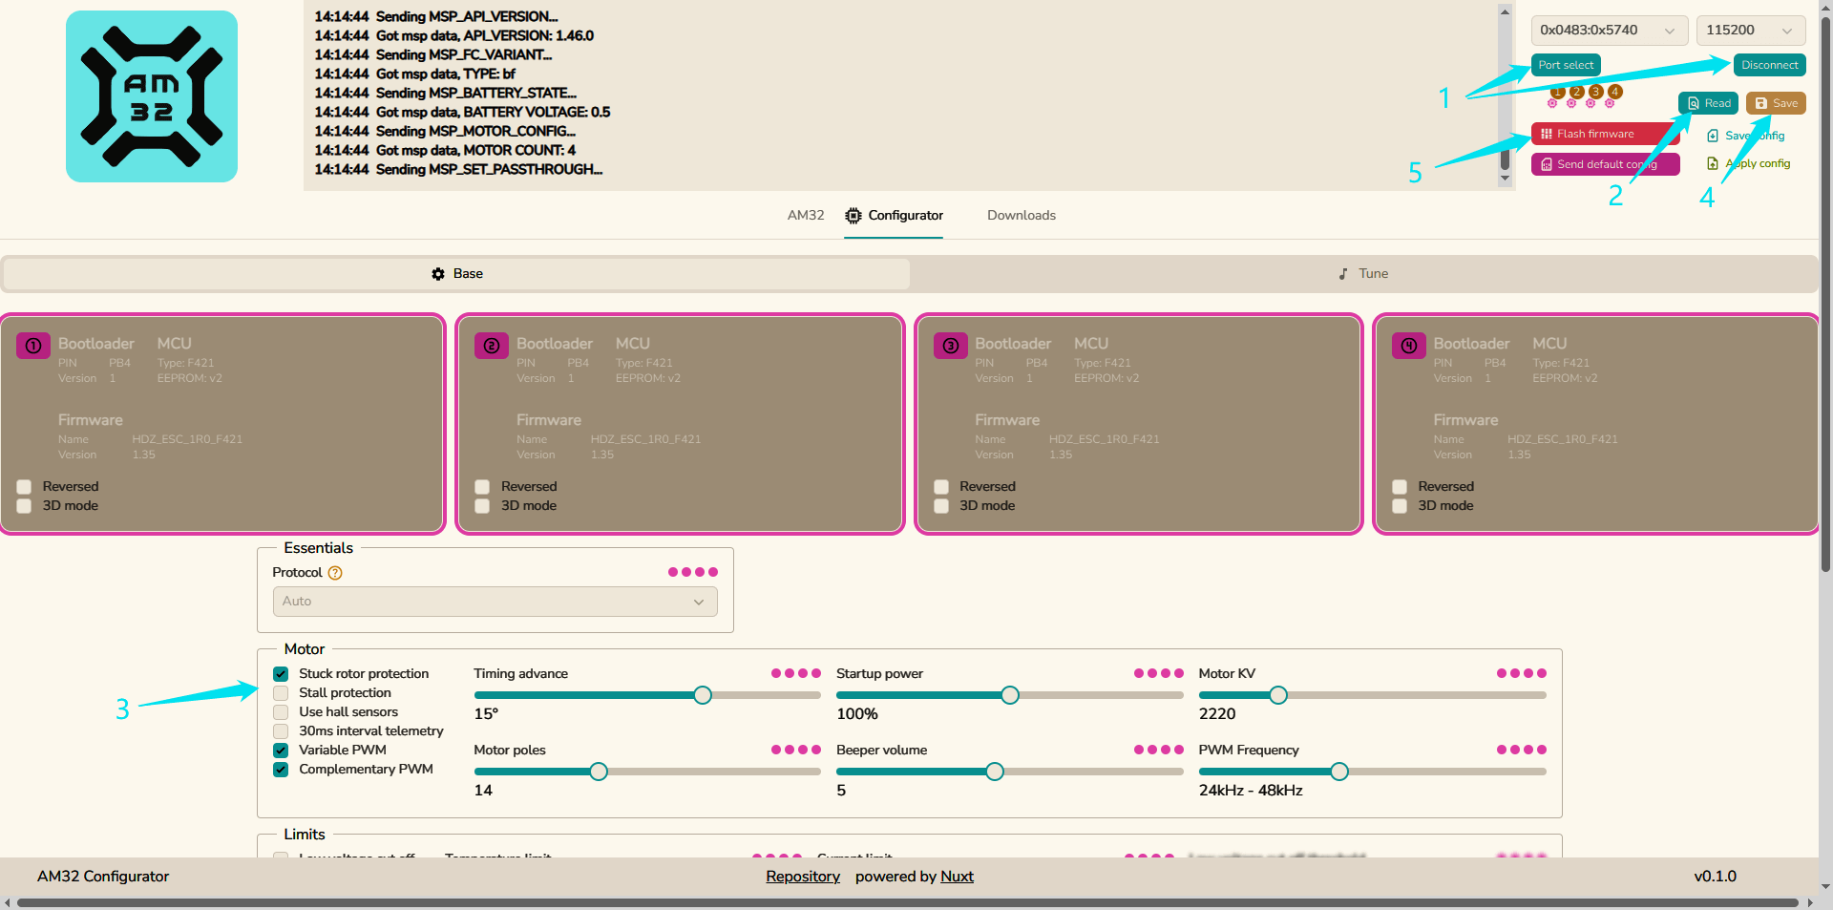
Task: Click the Flash firmware grid icon
Action: point(1546,134)
